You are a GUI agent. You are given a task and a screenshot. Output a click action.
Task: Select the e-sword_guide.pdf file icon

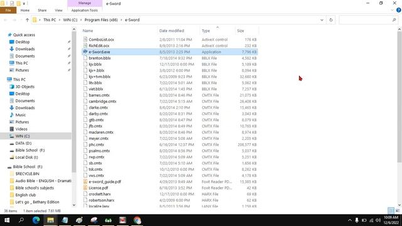click(x=85, y=181)
